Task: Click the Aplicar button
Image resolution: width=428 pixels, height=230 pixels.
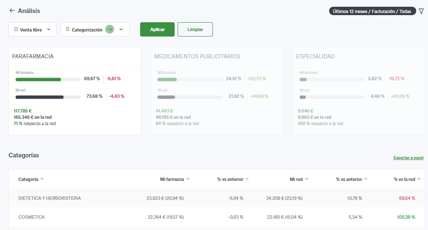Action: [x=157, y=29]
